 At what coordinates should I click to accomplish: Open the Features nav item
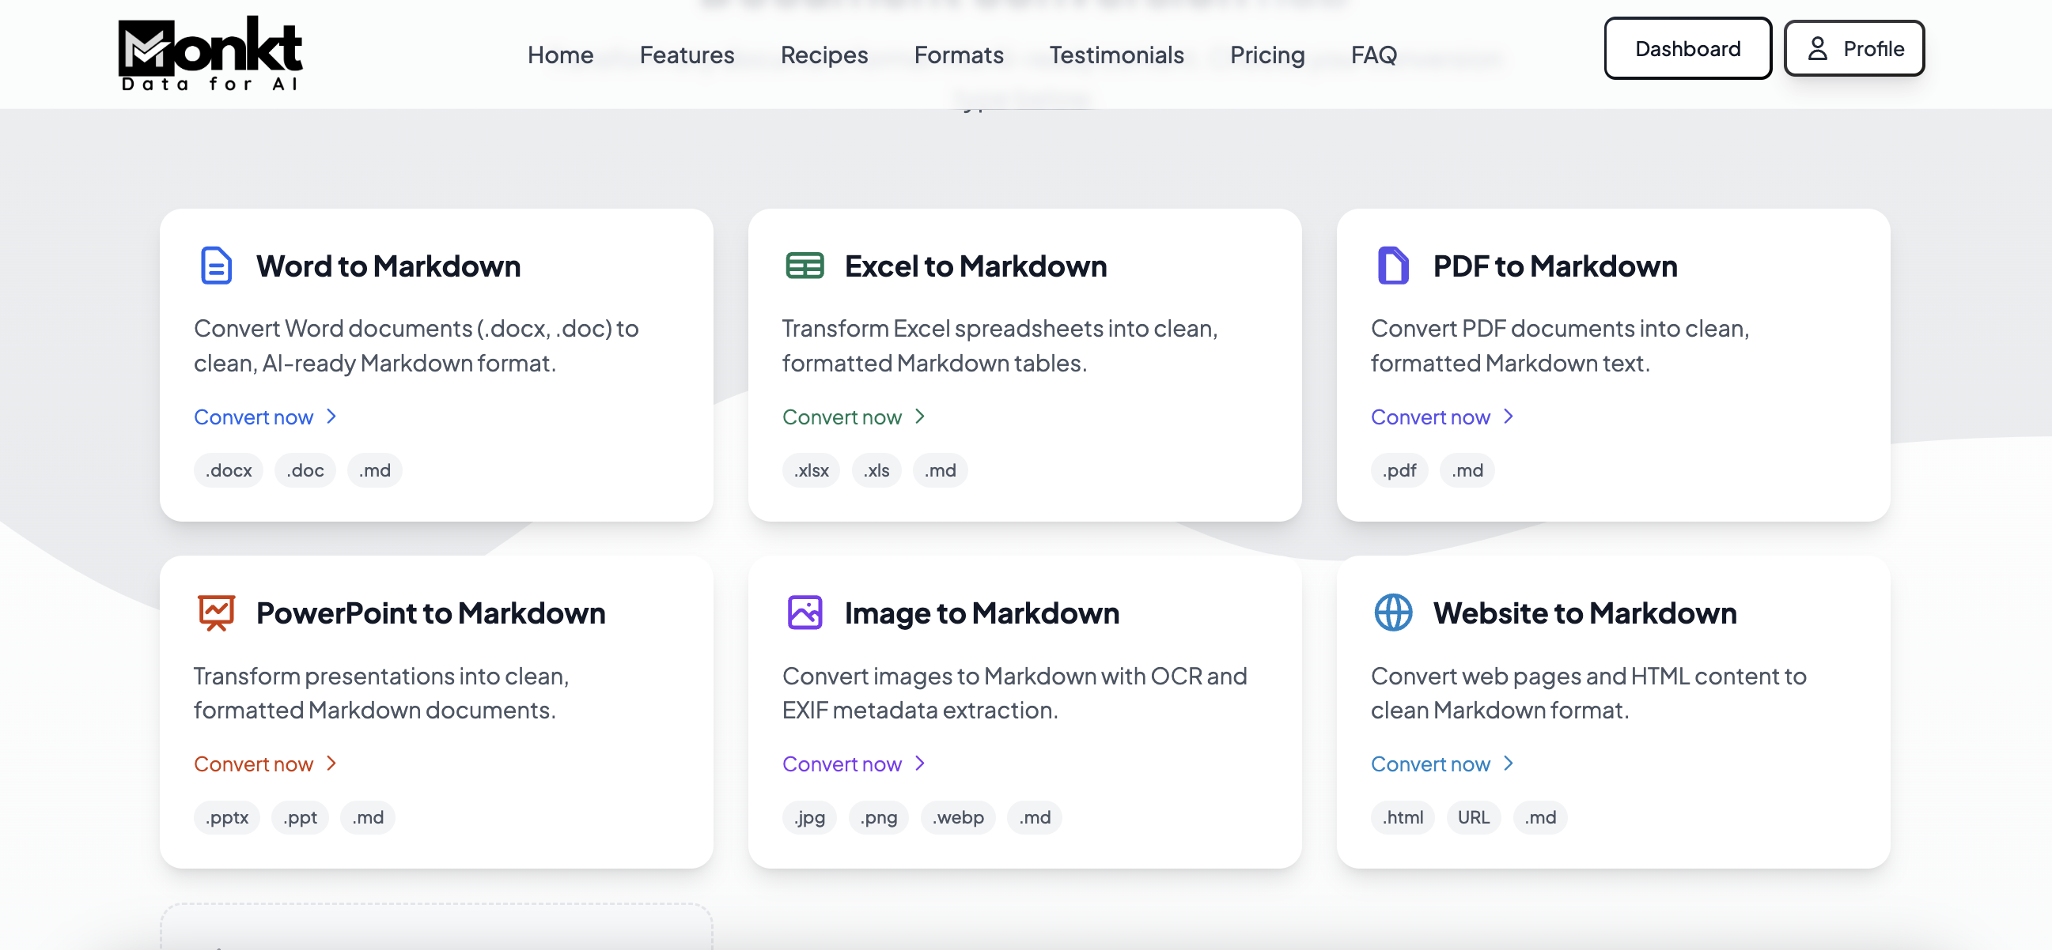687,55
